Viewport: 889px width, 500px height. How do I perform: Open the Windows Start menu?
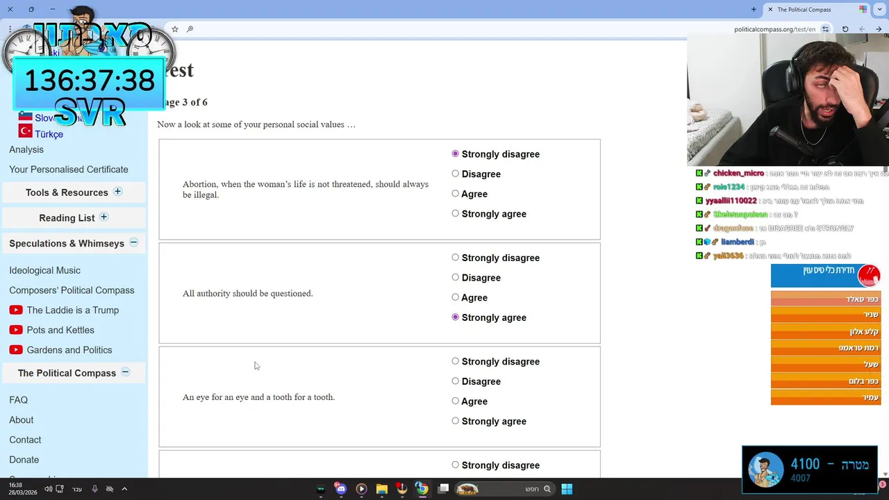point(567,489)
